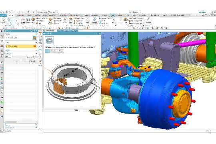Screen dimensions: 216x144
Task: Click the first icon in top view toolbar
Action: tap(134, 28)
